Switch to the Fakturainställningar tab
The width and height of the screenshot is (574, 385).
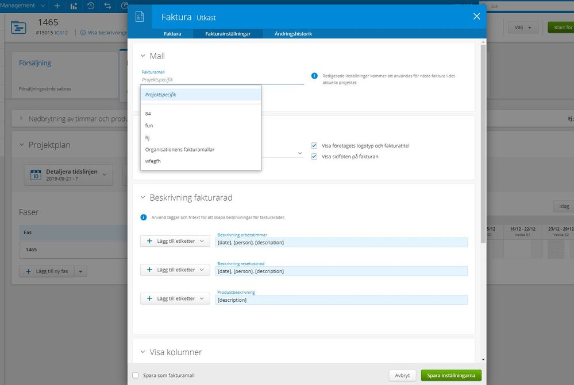pyautogui.click(x=228, y=34)
